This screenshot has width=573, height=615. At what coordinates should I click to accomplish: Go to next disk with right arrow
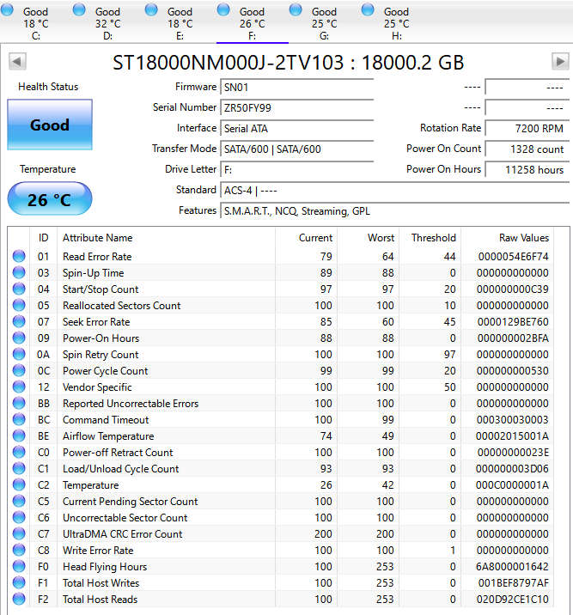(x=560, y=61)
